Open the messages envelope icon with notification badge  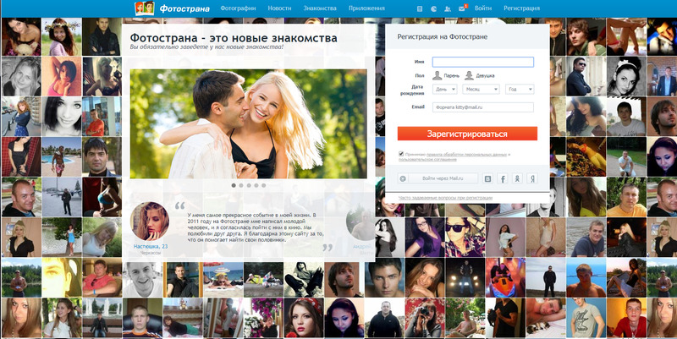462,8
